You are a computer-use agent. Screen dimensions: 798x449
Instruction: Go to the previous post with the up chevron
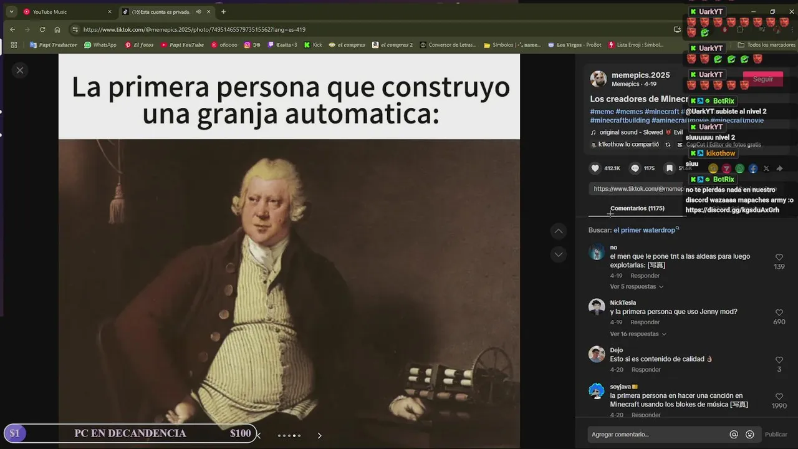(559, 231)
